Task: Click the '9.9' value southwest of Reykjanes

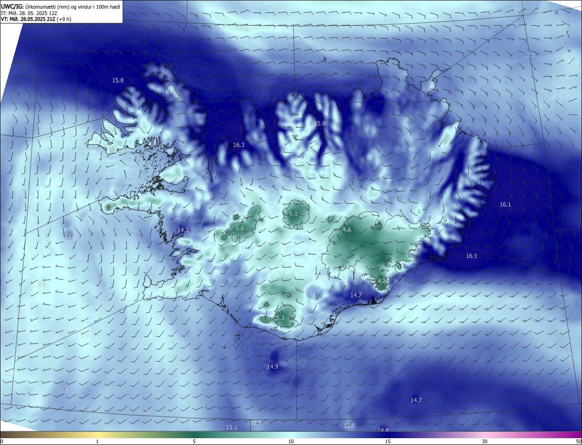Action: pos(85,336)
